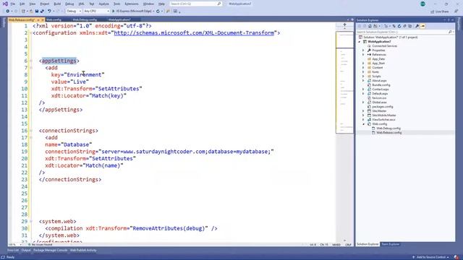The image size is (463, 260).
Task: Select Connected Services in Solution Explorer
Action: [384, 46]
